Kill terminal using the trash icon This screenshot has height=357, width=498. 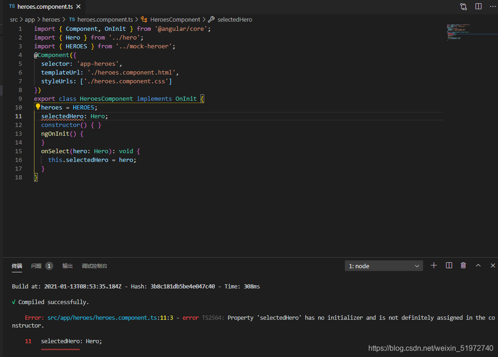[x=463, y=265]
